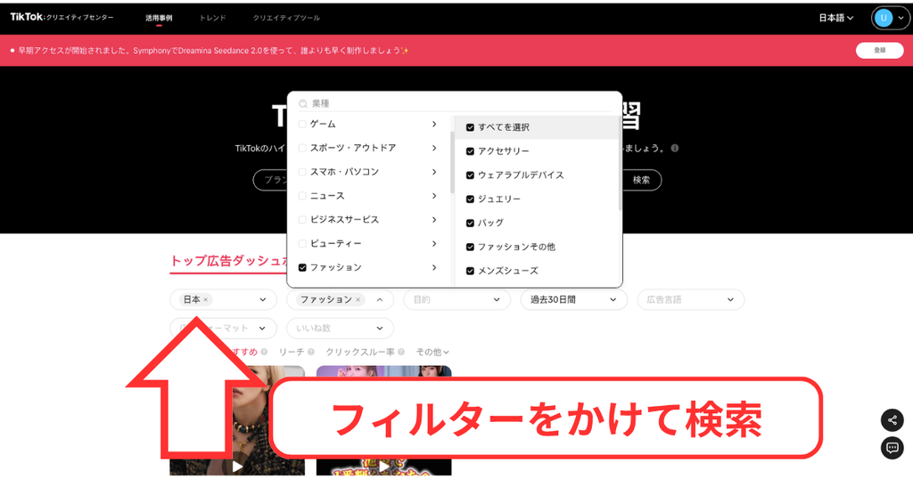Click the search magnifier icon in 業種 field
Image resolution: width=913 pixels, height=479 pixels.
point(303,103)
